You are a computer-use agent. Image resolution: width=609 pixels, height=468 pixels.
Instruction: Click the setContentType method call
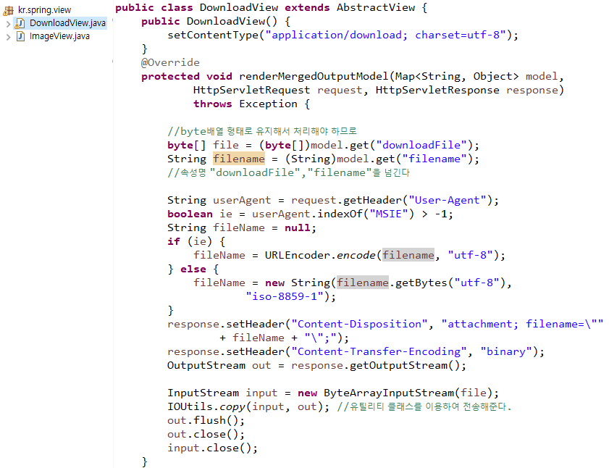click(x=213, y=35)
